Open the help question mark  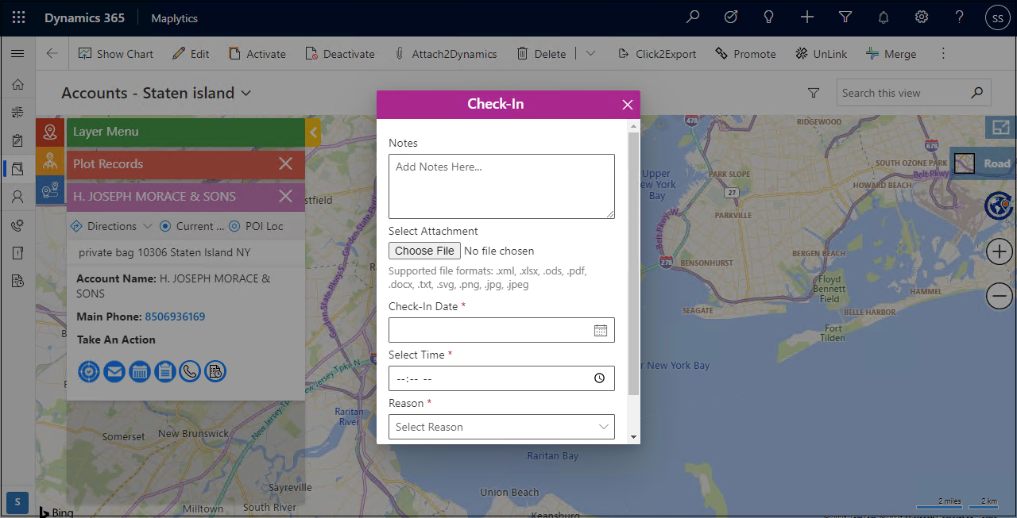pos(960,17)
